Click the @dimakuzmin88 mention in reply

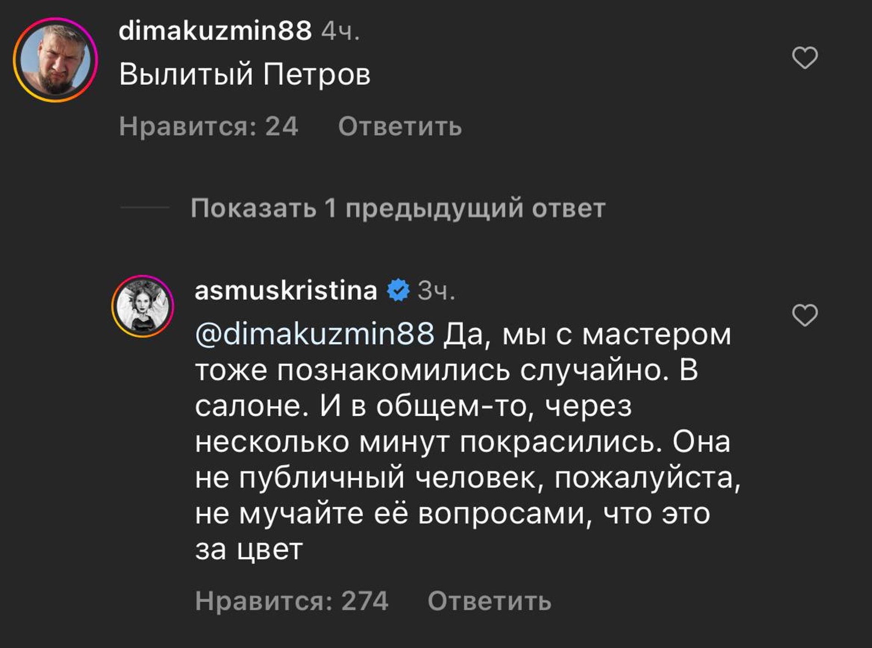point(315,333)
